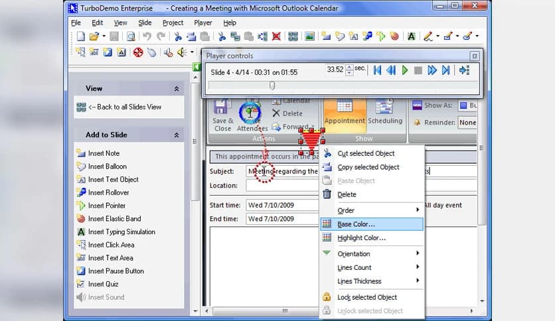Open the dropdown arrow next to rectangle draw tool
This screenshot has height=321, width=555.
tap(457, 36)
